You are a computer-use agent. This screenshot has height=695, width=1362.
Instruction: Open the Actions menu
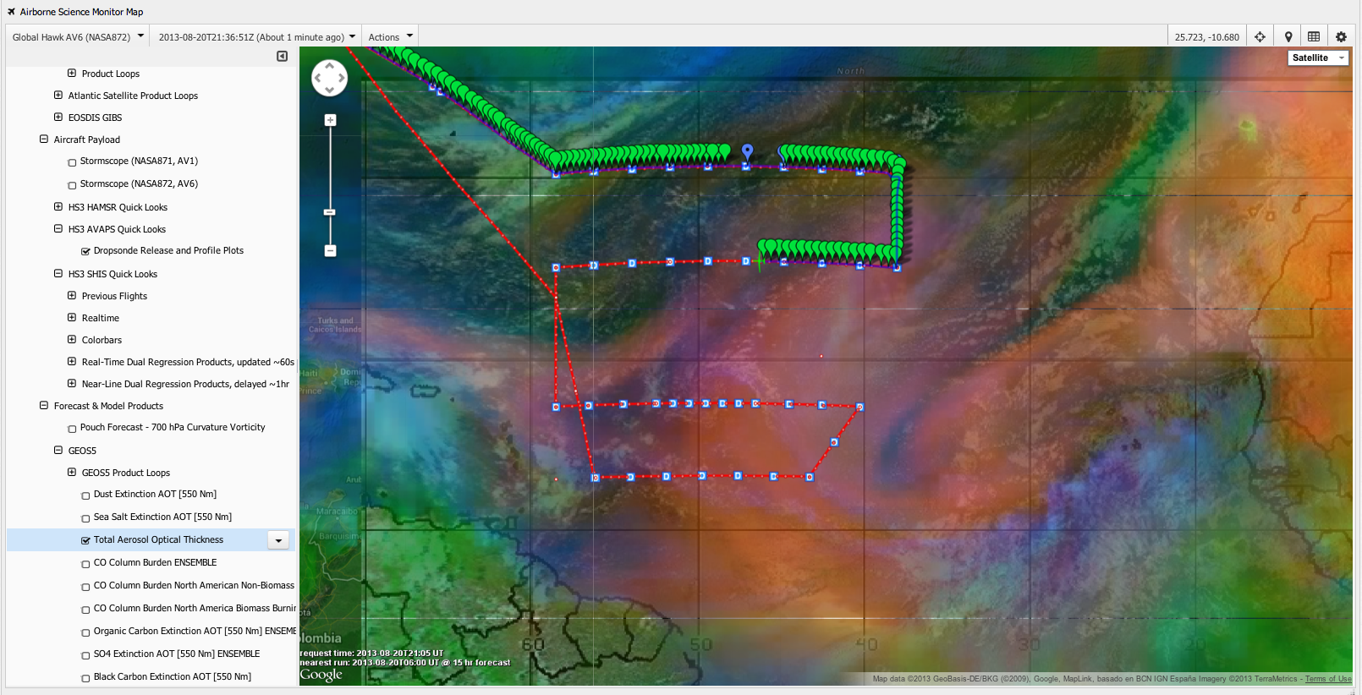390,36
